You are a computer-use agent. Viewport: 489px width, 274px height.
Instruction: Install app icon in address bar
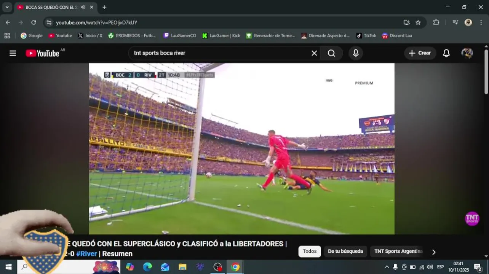[406, 22]
